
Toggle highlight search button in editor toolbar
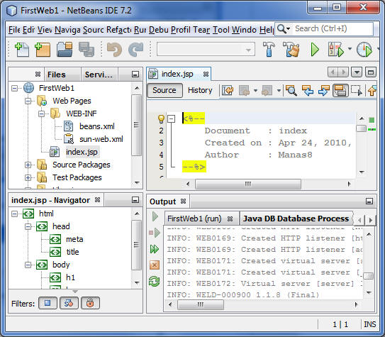click(x=340, y=90)
